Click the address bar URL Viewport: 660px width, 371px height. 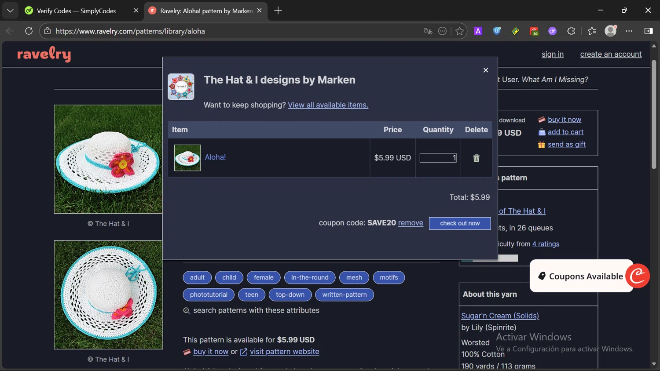tap(130, 31)
